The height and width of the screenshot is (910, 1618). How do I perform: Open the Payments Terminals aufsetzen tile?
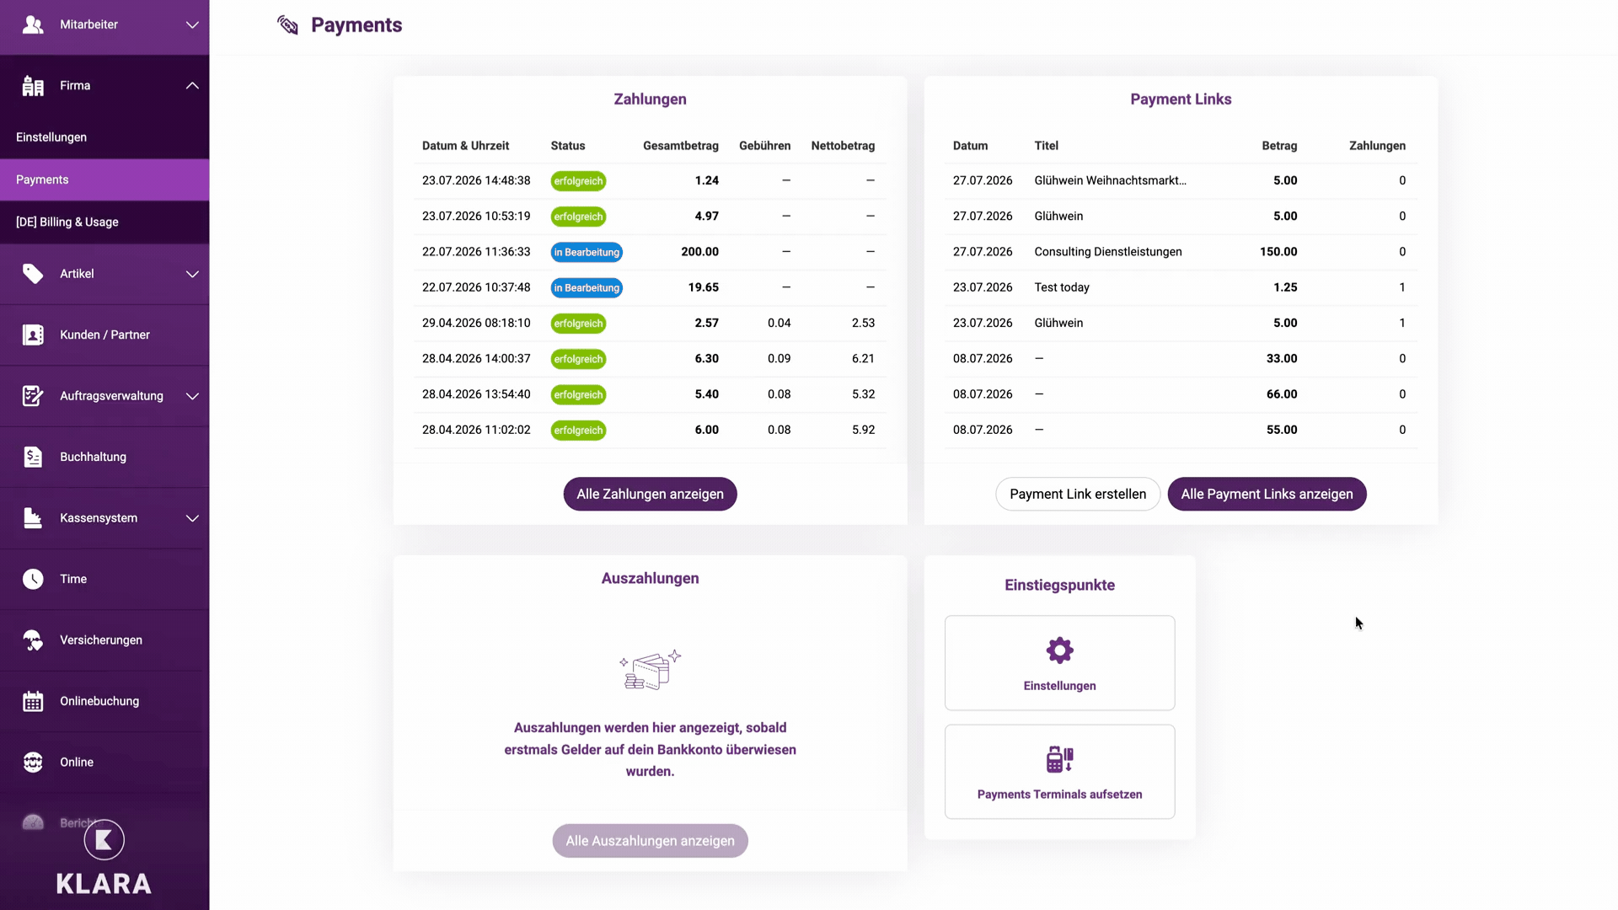tap(1059, 772)
